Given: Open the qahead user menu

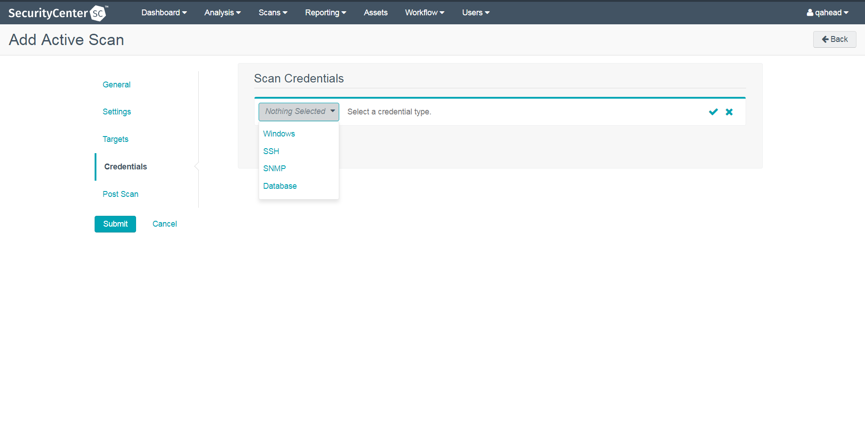Looking at the screenshot, I should (x=827, y=13).
